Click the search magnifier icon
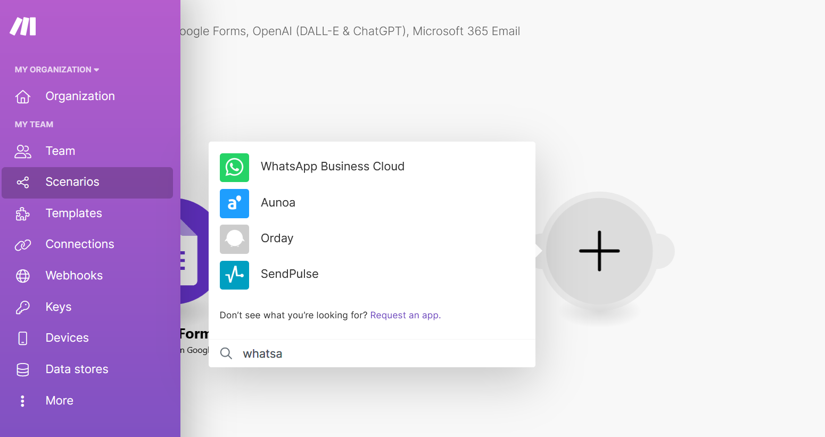 [x=226, y=353]
